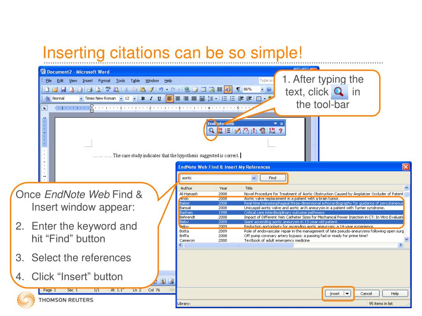Open the Tools menu
This screenshot has height=316, width=422.
point(120,81)
